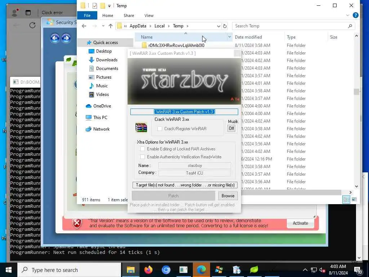Click horizontal scrollbar right arrow in Explorer

(x=350, y=193)
